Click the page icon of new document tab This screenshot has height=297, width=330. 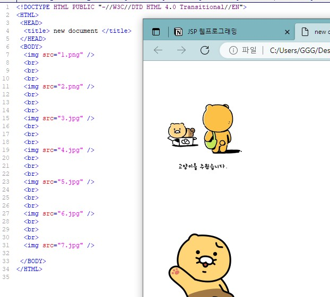(x=305, y=32)
